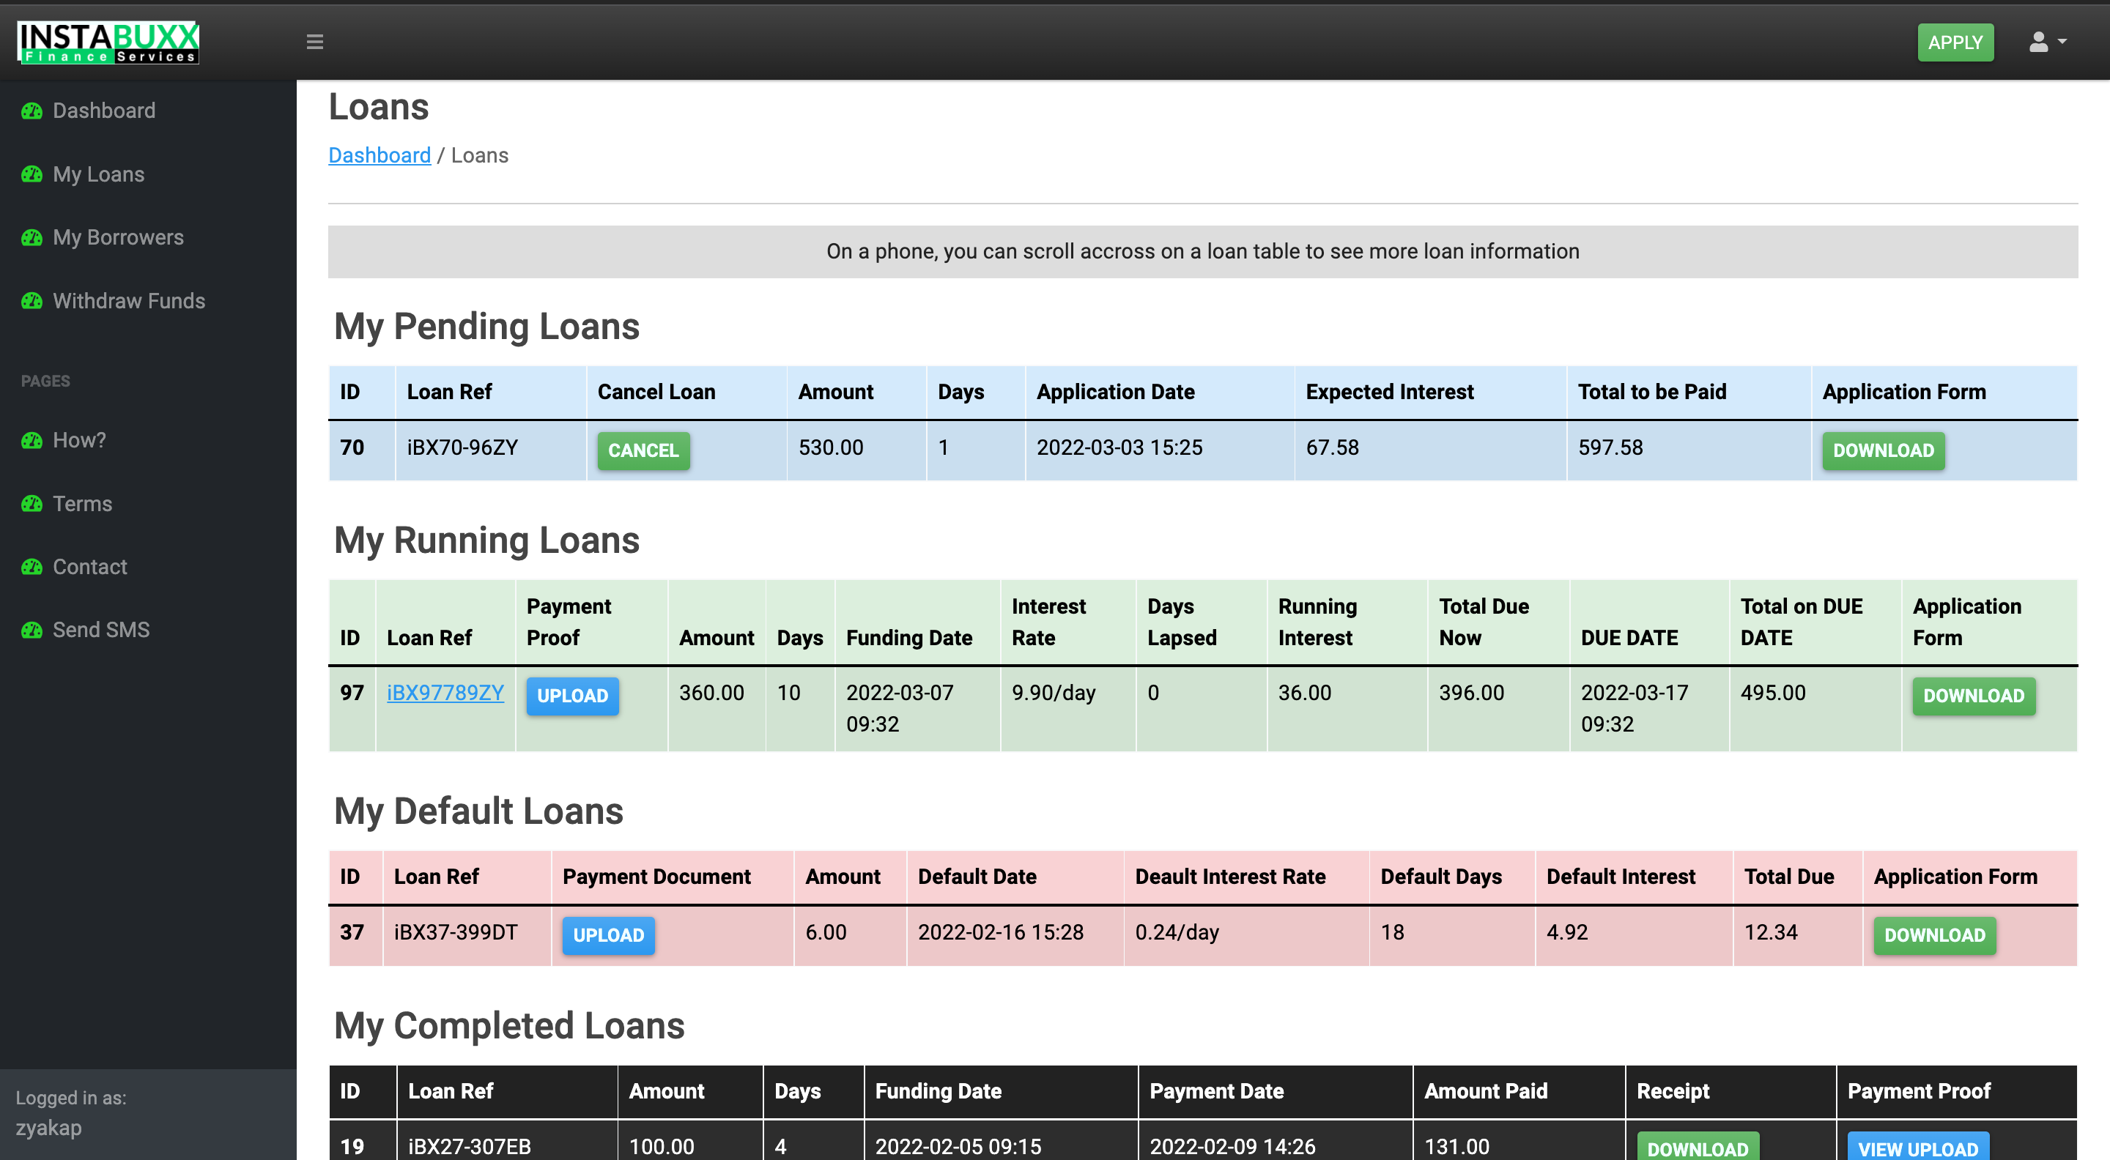
Task: Click the How? sidebar icon
Action: coord(32,440)
